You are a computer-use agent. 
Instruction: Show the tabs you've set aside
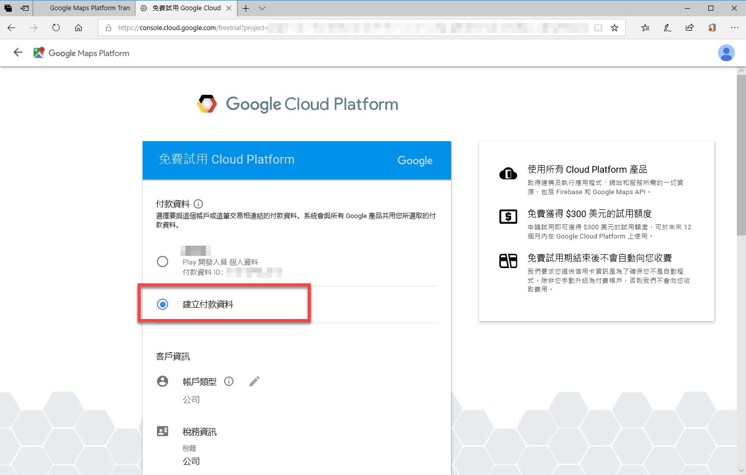coord(8,8)
